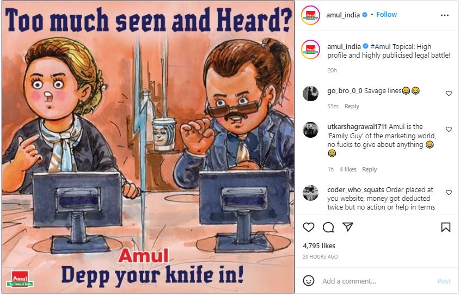Viewport: 460px width, 295px height.
Task: Reply to utkarshagrawal1711's comment
Action: coord(369,169)
